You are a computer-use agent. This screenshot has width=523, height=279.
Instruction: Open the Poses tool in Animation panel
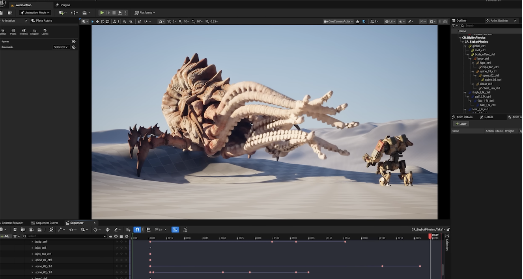[x=13, y=32]
